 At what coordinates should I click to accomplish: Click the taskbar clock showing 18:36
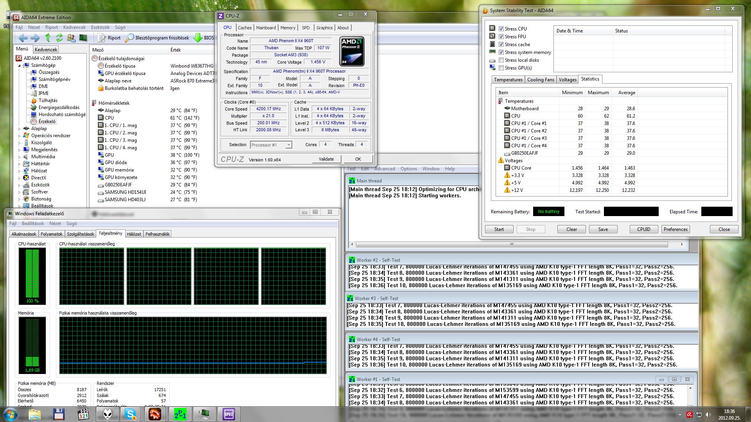[729, 415]
